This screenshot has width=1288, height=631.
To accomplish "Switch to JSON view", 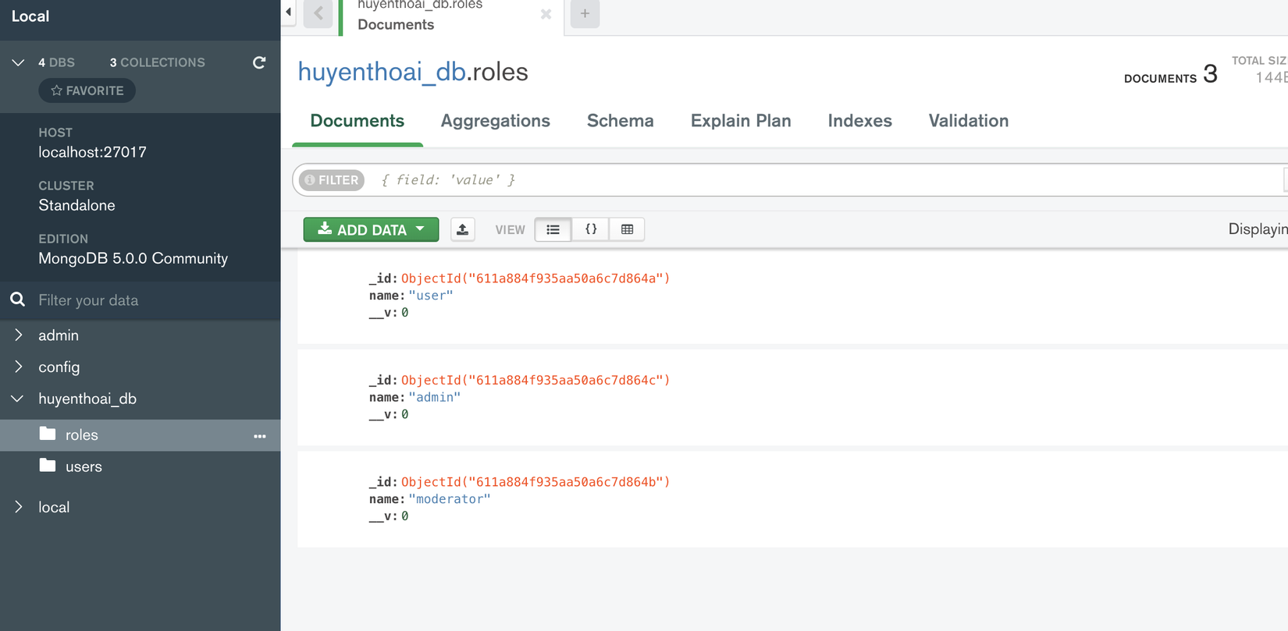I will 591,229.
